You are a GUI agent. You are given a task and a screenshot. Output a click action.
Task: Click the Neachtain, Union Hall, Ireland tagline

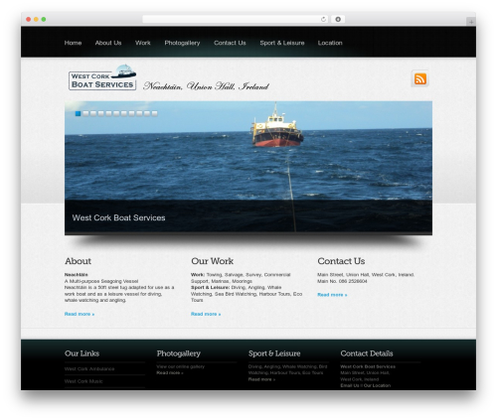click(x=206, y=86)
